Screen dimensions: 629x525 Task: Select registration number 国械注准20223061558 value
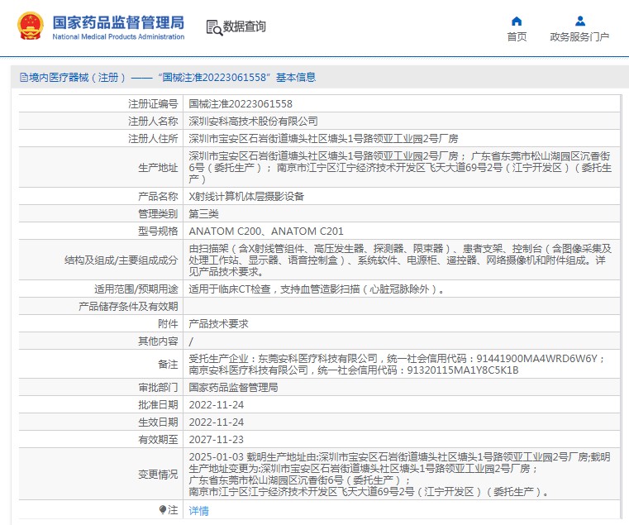[x=241, y=104]
